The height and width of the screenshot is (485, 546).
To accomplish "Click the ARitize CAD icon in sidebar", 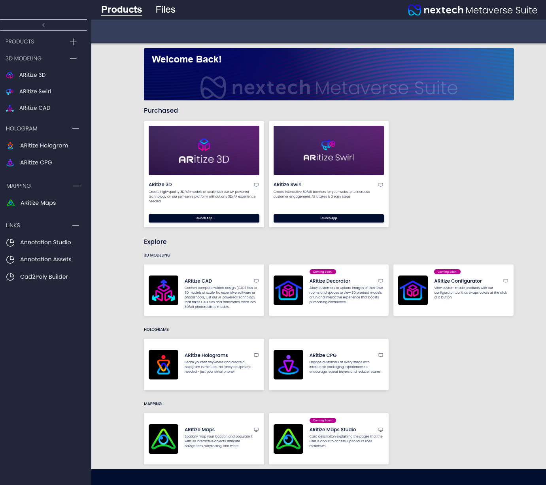I will [10, 108].
